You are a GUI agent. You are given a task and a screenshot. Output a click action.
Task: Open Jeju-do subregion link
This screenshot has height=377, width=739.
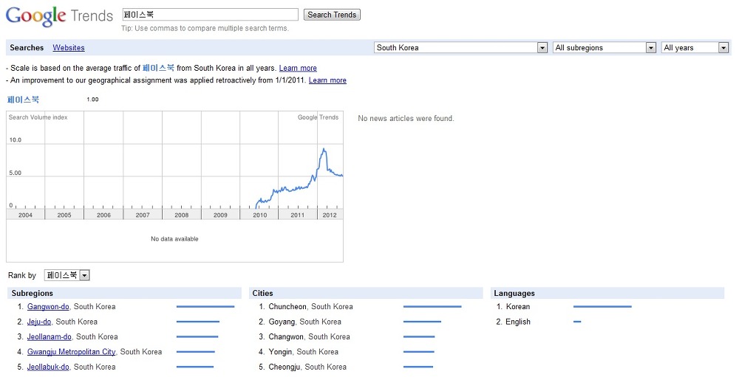[x=39, y=322]
